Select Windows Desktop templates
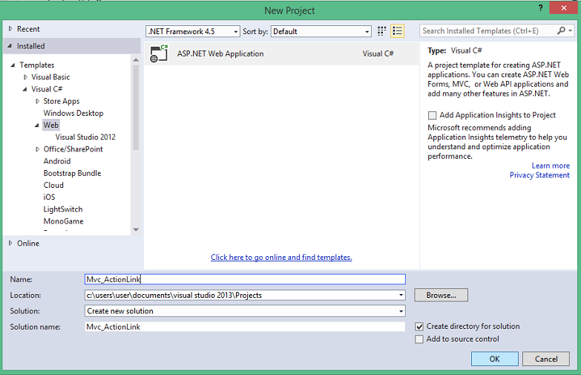The width and height of the screenshot is (581, 375). point(73,113)
